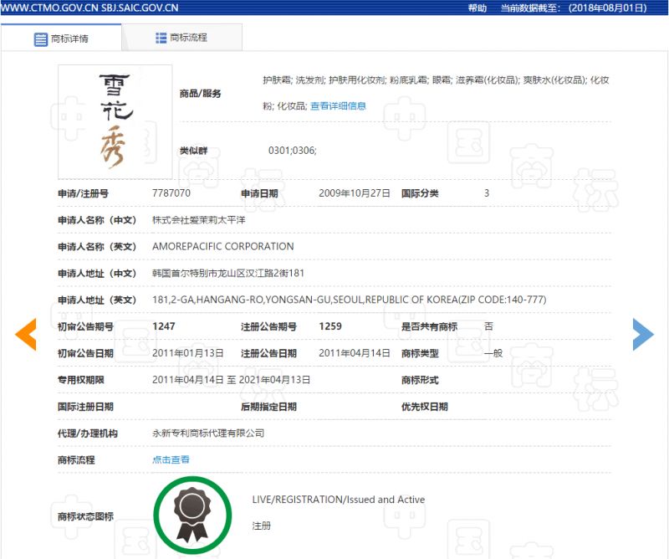Click the 帮助 help link
This screenshot has width=669, height=559.
[477, 8]
